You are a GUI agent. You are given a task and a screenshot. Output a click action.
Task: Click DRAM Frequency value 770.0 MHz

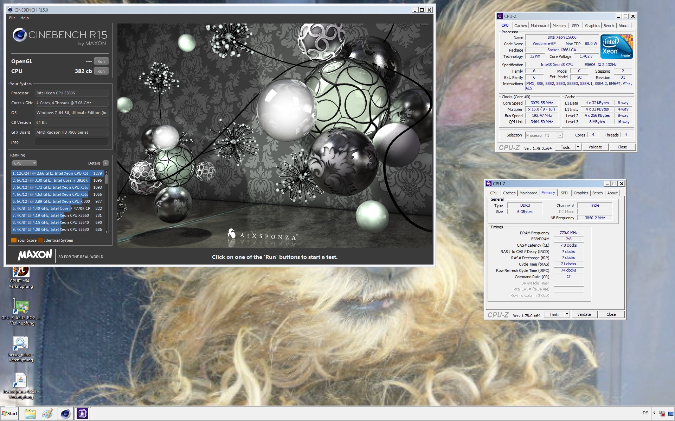coord(568,233)
